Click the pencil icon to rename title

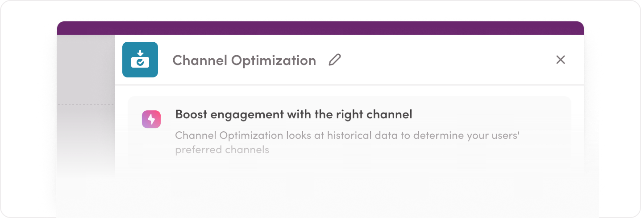point(334,60)
